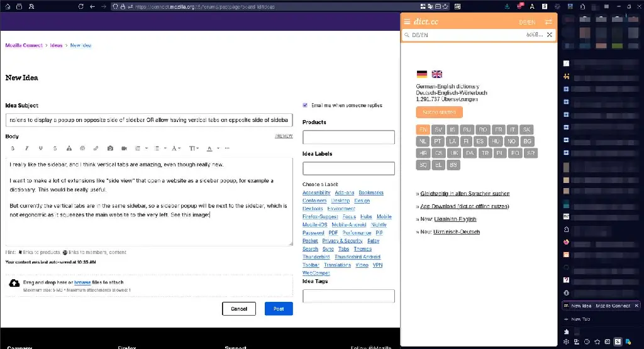Insert a video with the video camera icon
The height and width of the screenshot is (349, 644).
tap(124, 148)
